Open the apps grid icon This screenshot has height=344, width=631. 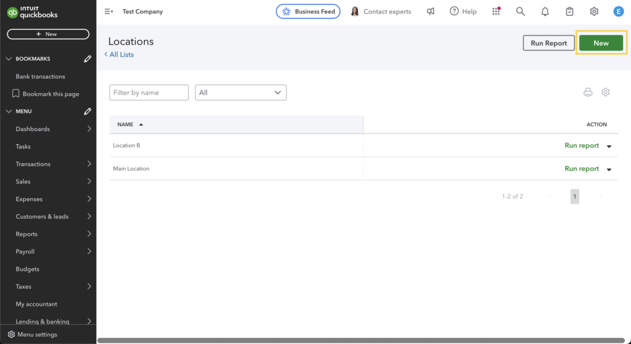(x=496, y=11)
